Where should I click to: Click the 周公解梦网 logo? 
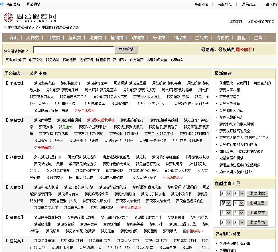click(x=30, y=18)
